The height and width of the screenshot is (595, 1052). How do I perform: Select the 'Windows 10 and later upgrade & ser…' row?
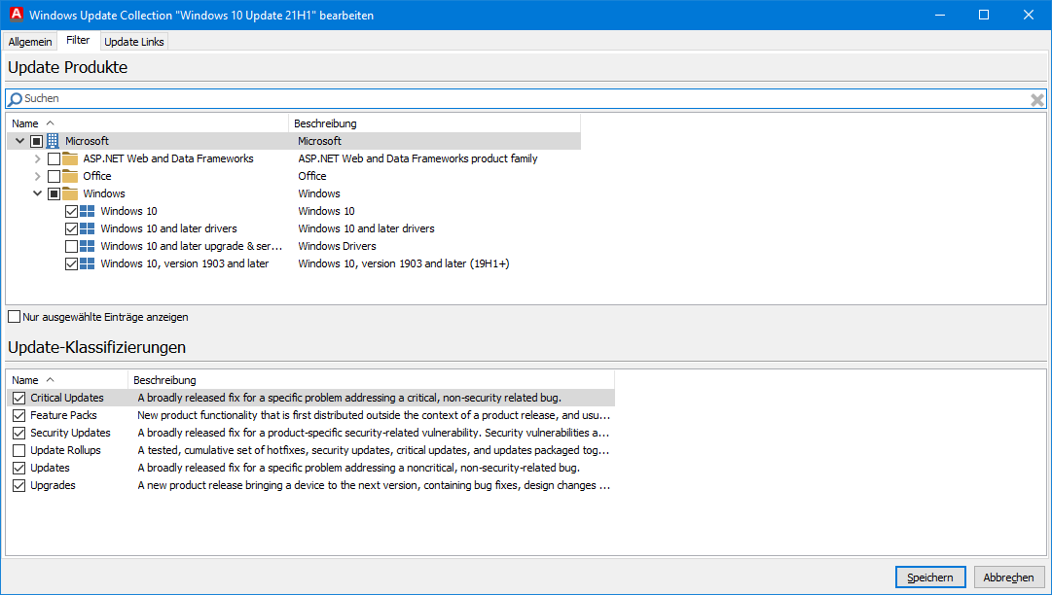[x=191, y=246]
